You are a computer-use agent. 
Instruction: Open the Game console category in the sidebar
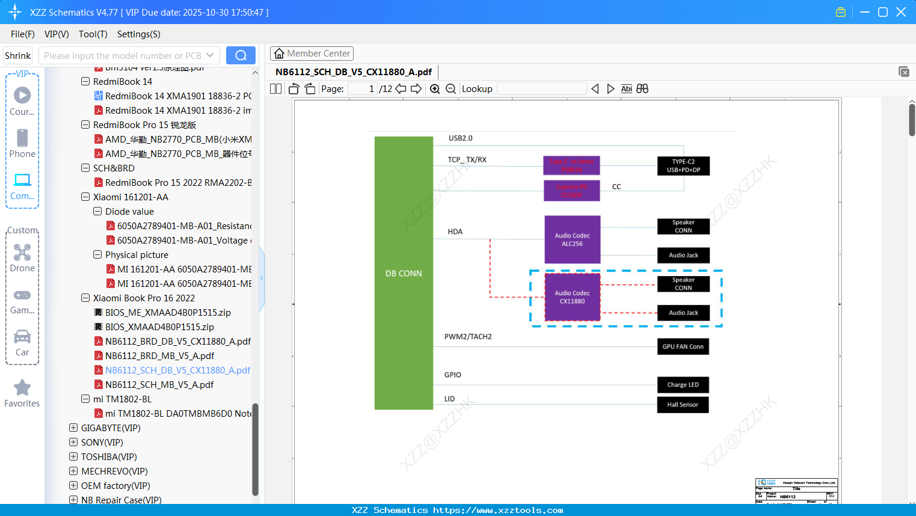pos(22,301)
